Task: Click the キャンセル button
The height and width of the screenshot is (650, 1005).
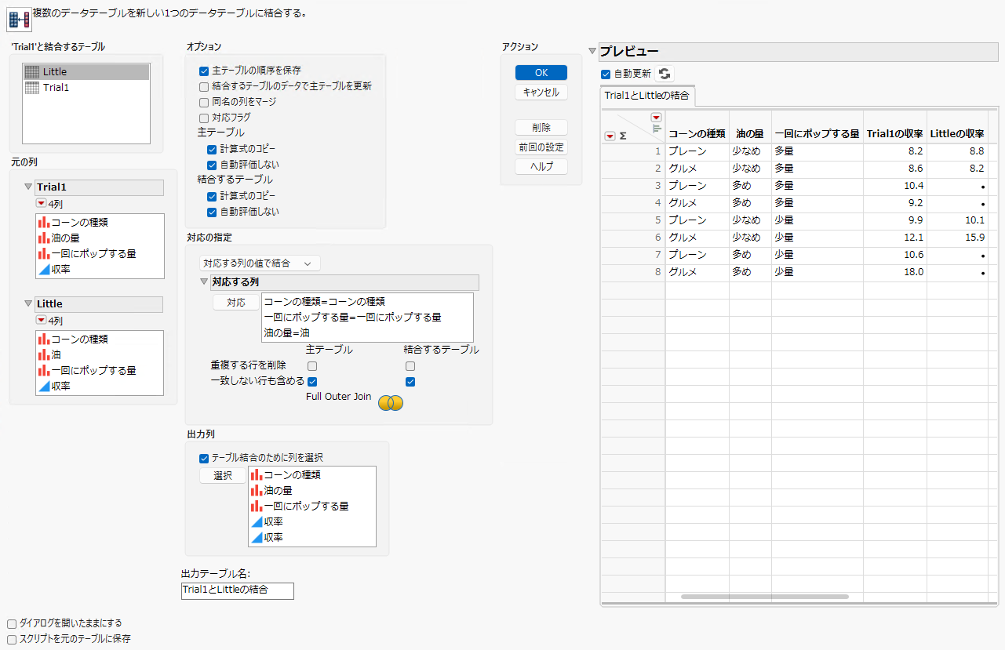Action: pos(541,92)
